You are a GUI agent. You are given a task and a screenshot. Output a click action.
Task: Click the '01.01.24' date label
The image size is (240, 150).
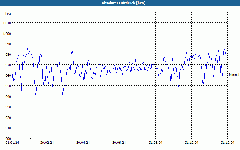(12, 142)
